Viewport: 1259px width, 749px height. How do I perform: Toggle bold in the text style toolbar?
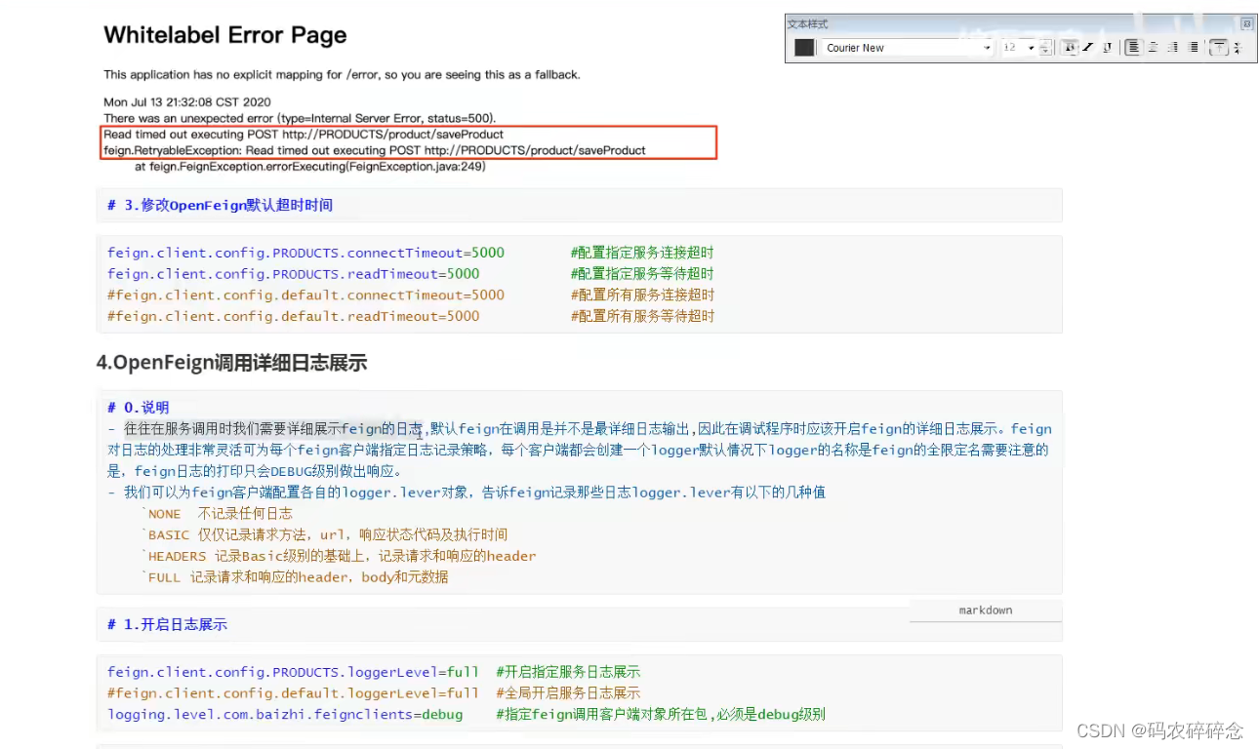(1070, 47)
